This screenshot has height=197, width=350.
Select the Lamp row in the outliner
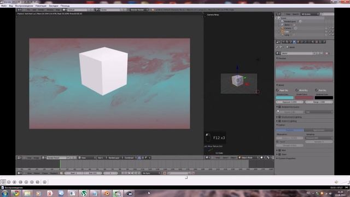pyautogui.click(x=287, y=35)
